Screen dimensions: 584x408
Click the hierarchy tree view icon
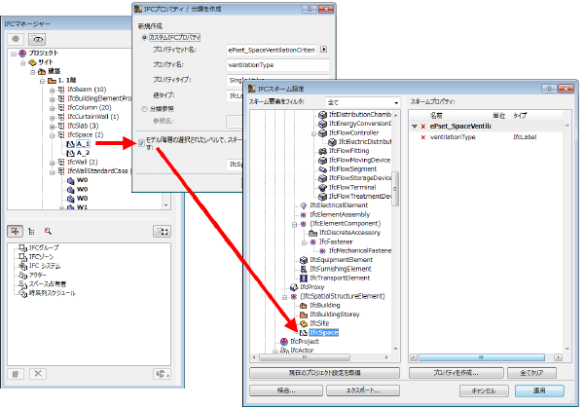[32, 232]
